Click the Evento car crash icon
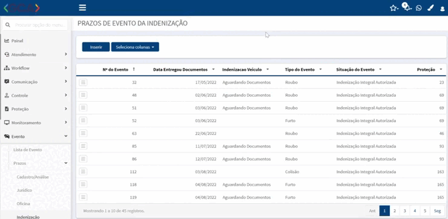This screenshot has width=448, height=219. (x=7, y=137)
